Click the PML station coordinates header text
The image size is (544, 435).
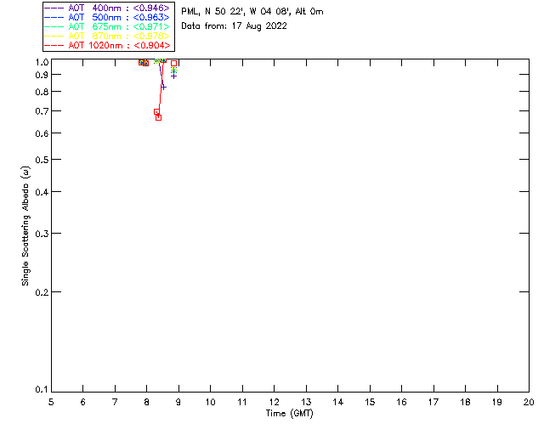[x=252, y=12]
